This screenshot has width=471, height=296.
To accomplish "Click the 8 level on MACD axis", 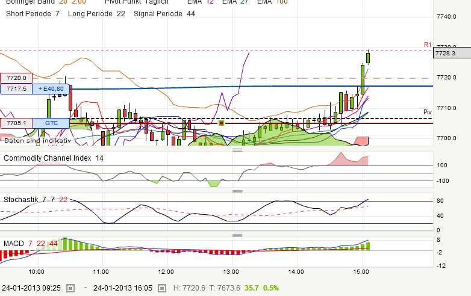I will pyautogui.click(x=438, y=240).
